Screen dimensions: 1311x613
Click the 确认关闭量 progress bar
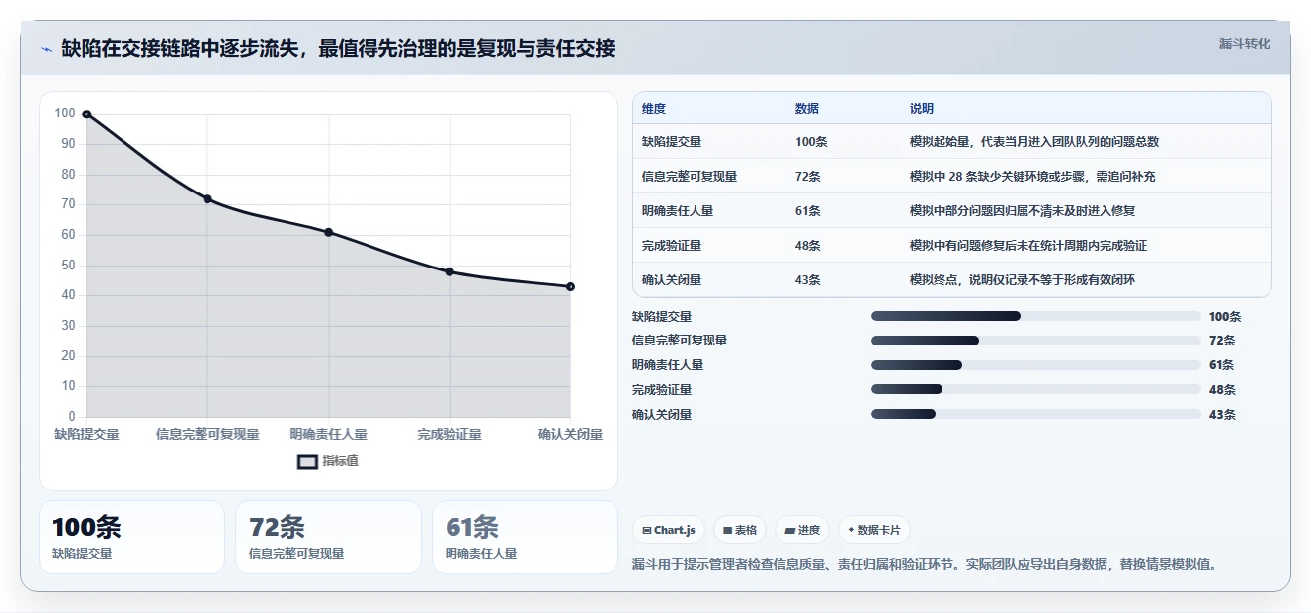(x=1036, y=415)
